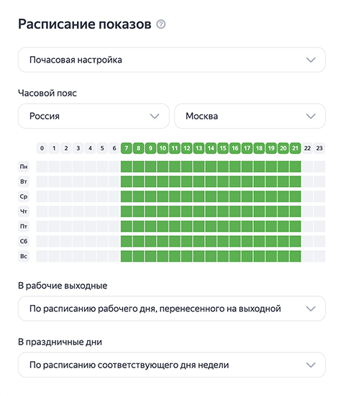Toggle the hour 21 column header
Viewport: 343px width, 397px height.
(x=295, y=148)
